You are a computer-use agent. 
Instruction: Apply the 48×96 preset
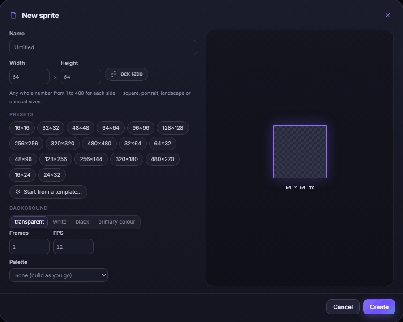pos(23,159)
